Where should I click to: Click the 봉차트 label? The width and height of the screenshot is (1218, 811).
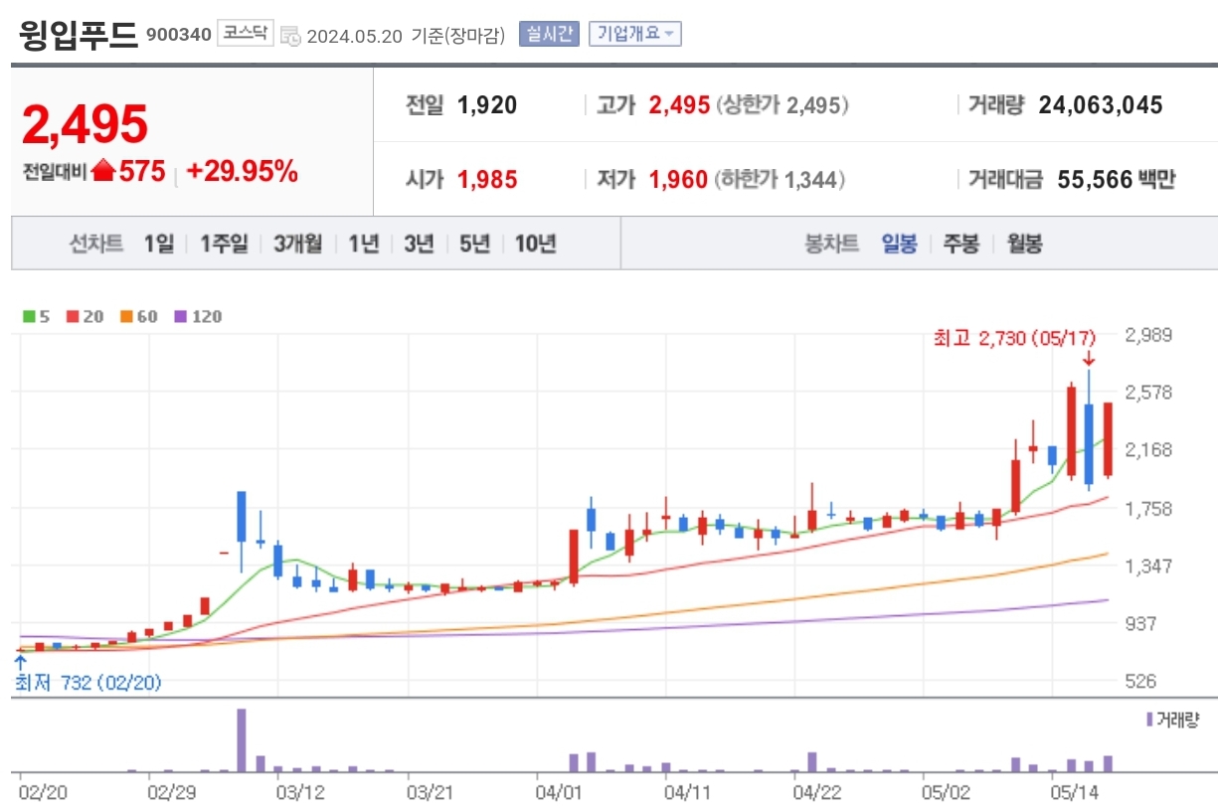click(x=831, y=243)
